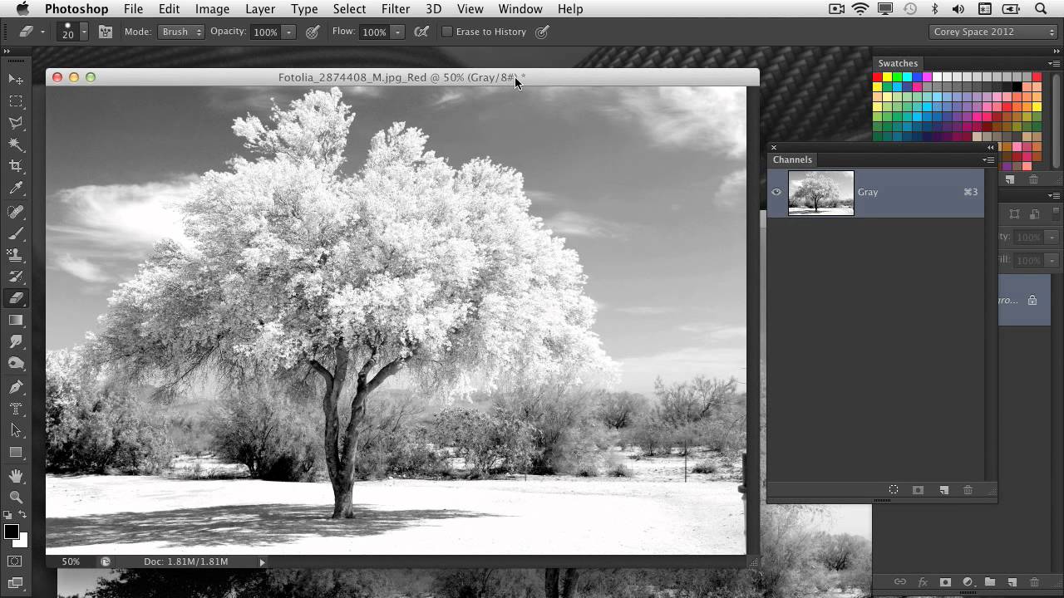
Task: Toggle Gray channel visibility eye
Action: click(776, 192)
